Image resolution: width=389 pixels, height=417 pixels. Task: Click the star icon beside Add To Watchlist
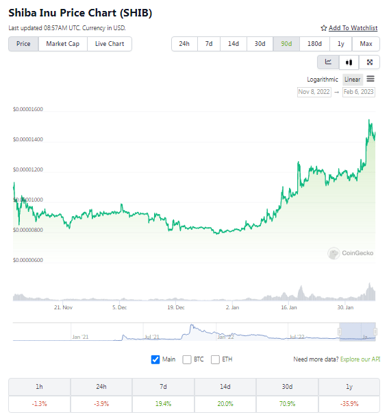(x=324, y=28)
